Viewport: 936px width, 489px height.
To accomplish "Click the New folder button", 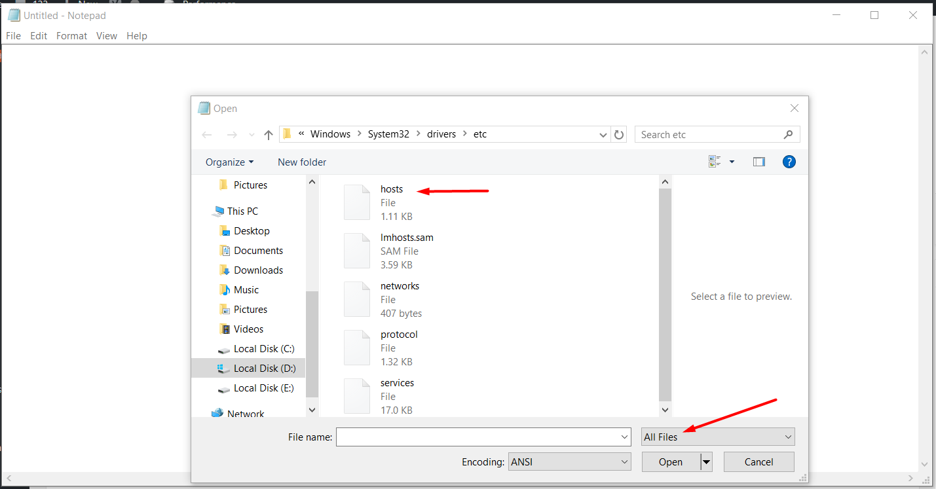I will [302, 162].
